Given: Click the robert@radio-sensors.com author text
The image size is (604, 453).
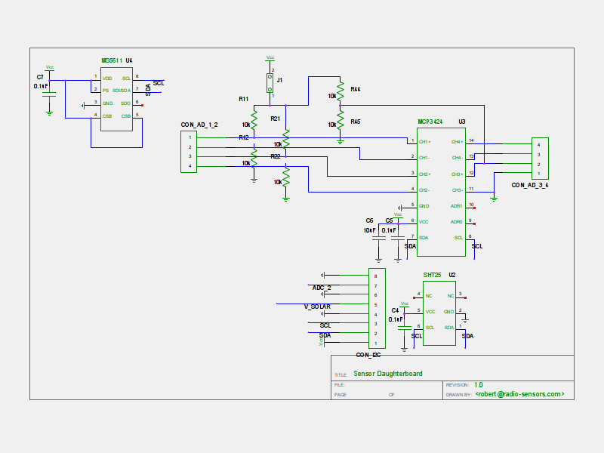Looking at the screenshot, I should pyautogui.click(x=520, y=394).
